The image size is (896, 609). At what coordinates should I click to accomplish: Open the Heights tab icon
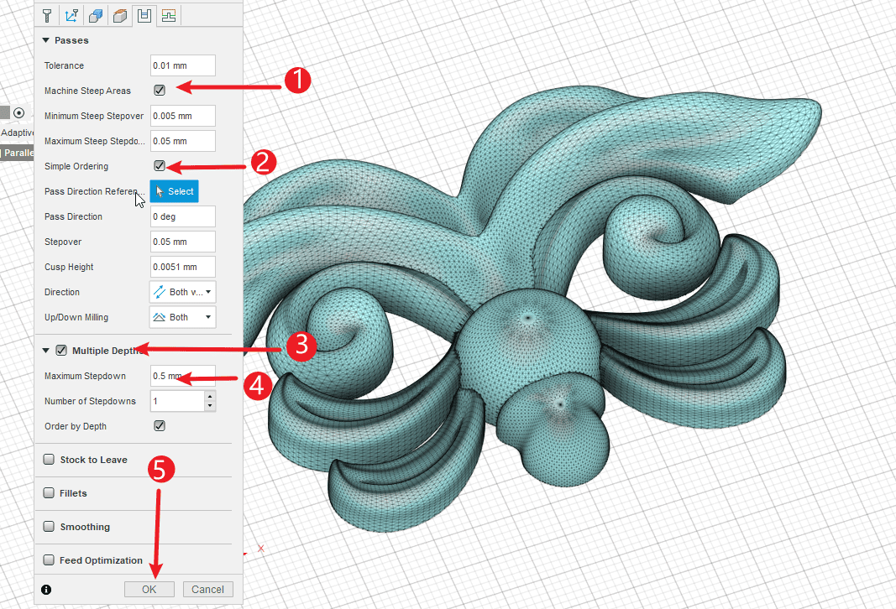point(120,15)
